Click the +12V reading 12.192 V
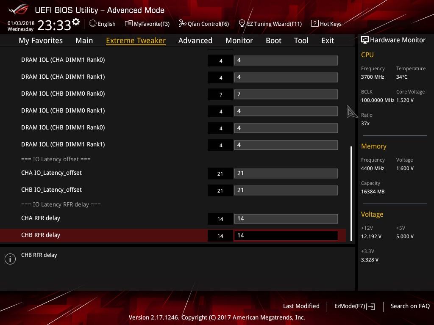The width and height of the screenshot is (434, 325). pos(371,237)
